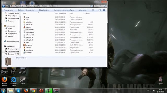This screenshot has width=167, height=93.
Task: Open the view options dropdown arrow
Action: click(96, 10)
